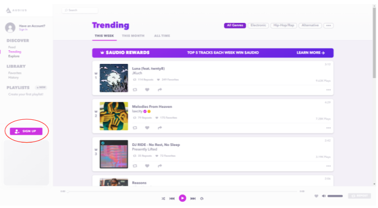Switch to the ALL TIME tab
This screenshot has height=208, width=378.
pyautogui.click(x=162, y=36)
